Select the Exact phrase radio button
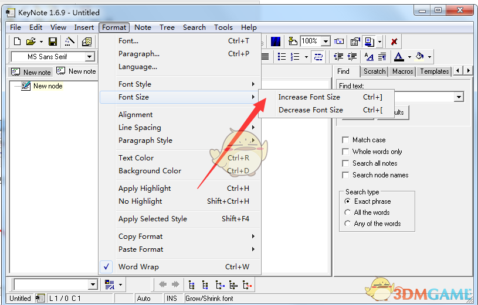This screenshot has width=478, height=305. pyautogui.click(x=348, y=201)
